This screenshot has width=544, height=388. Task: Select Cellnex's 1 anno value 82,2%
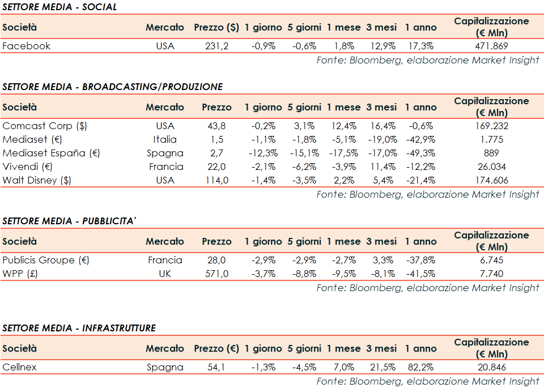(420, 367)
